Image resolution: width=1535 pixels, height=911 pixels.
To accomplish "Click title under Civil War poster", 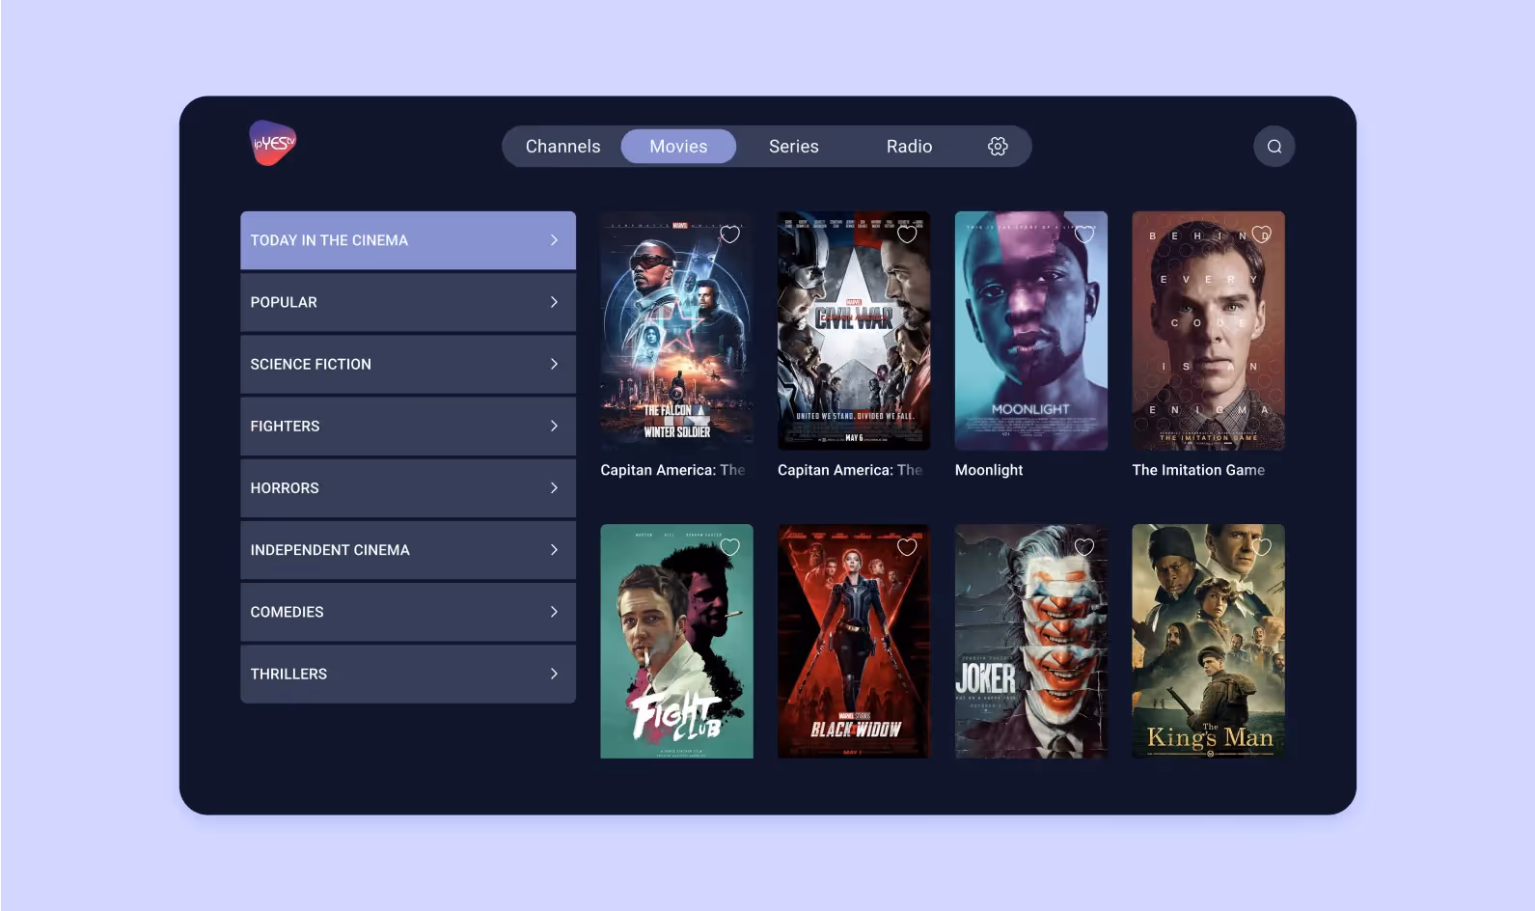I will (x=850, y=470).
